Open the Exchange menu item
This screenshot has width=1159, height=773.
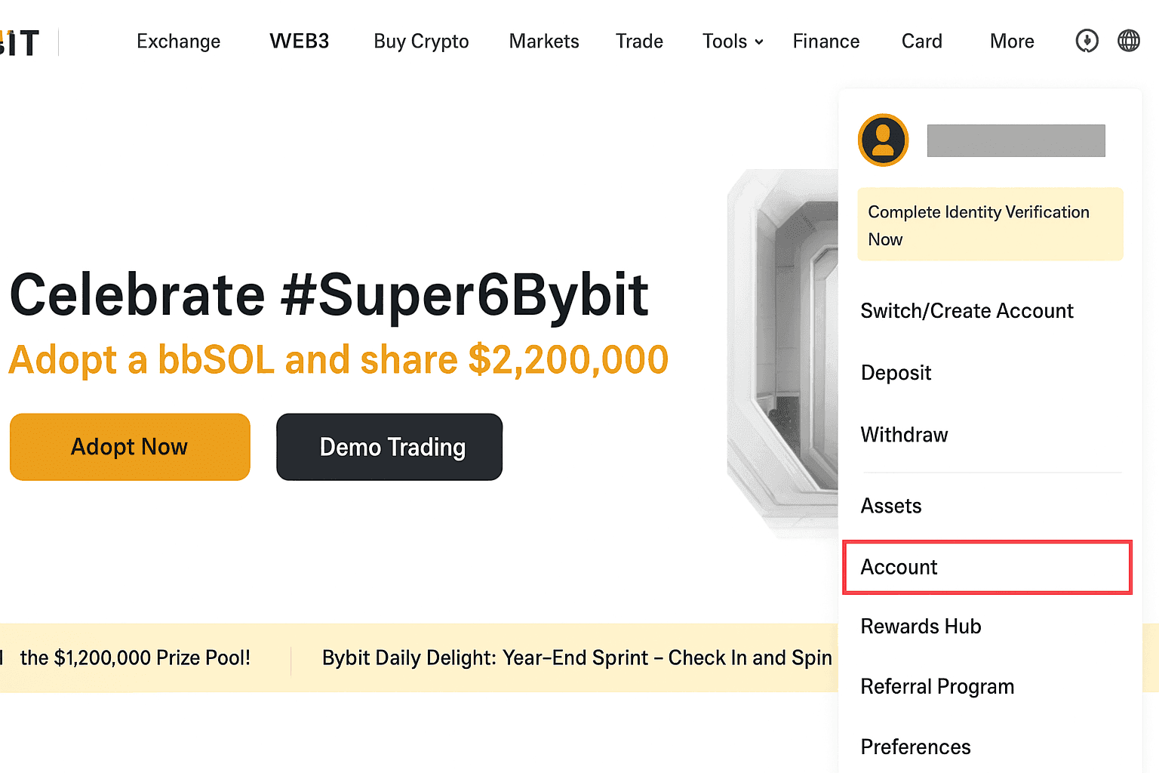tap(179, 42)
